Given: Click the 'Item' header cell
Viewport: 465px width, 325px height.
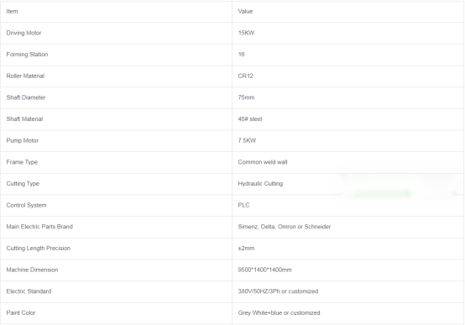Looking at the screenshot, I should point(116,11).
